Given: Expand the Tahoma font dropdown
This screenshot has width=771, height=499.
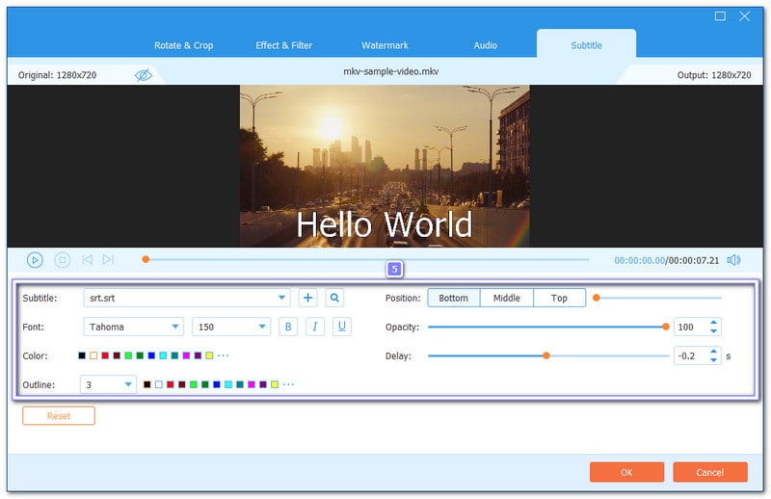Looking at the screenshot, I should [x=174, y=328].
